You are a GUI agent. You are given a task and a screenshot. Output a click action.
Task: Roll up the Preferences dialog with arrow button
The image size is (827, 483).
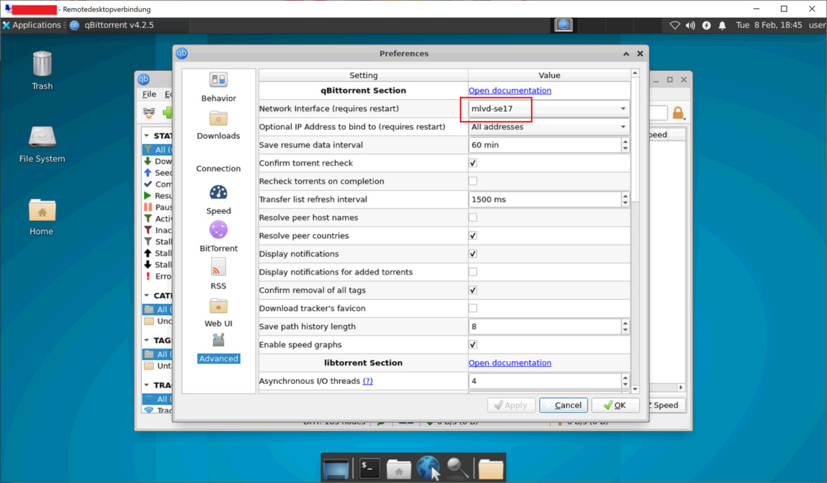(626, 53)
